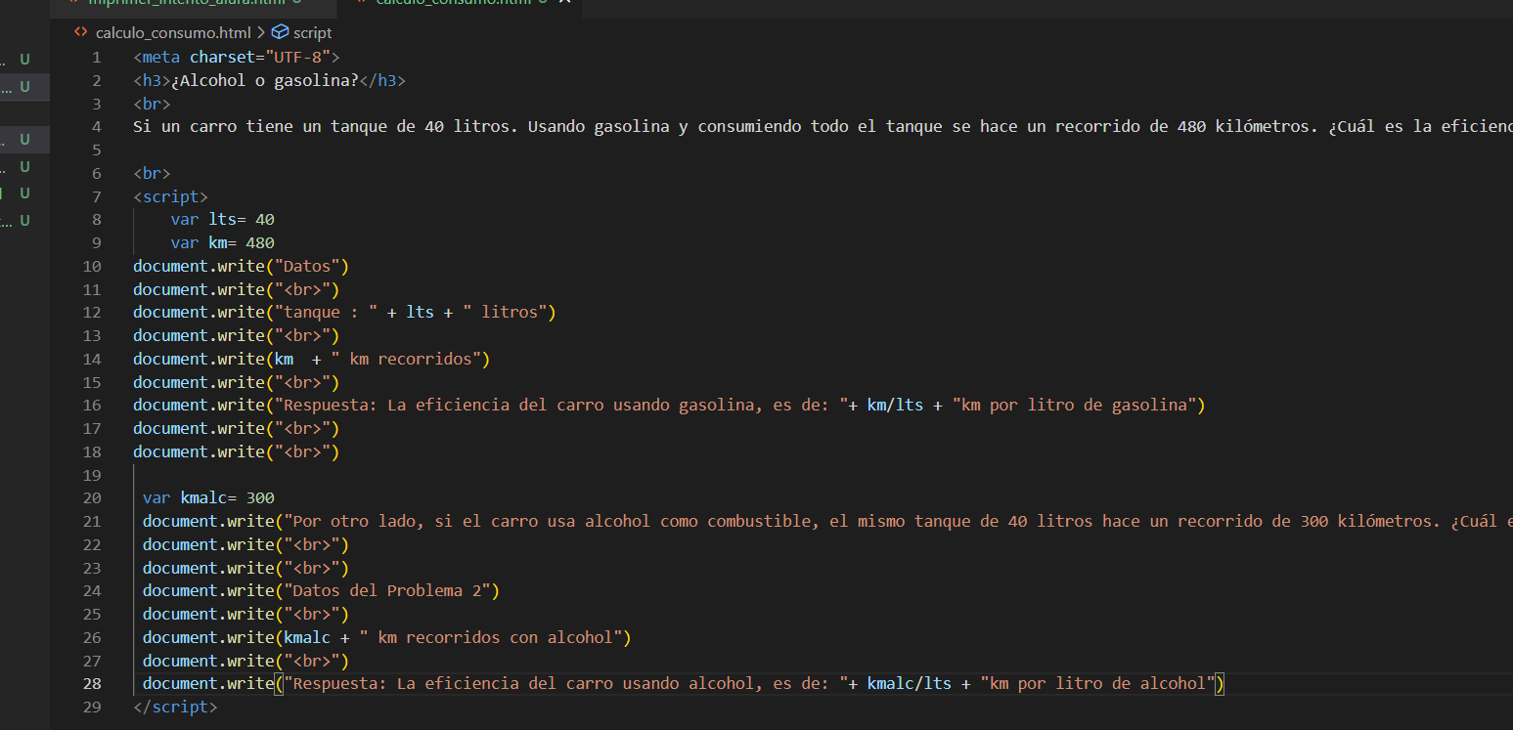Viewport: 1513px width, 730px height.
Task: Click the empty line 5 in the editor
Action: (x=822, y=150)
